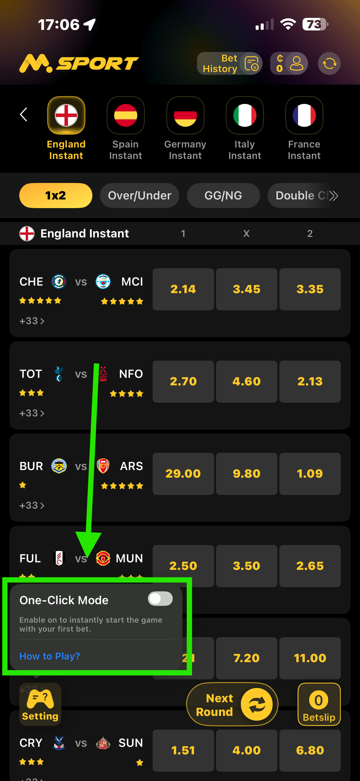
Task: Tap the account balance profile icon
Action: (289, 63)
